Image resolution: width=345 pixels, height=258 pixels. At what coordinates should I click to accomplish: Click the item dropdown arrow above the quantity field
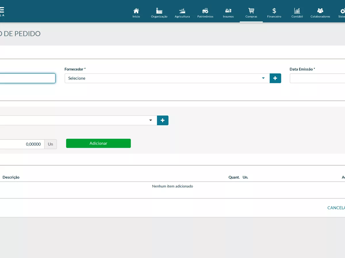tap(151, 120)
